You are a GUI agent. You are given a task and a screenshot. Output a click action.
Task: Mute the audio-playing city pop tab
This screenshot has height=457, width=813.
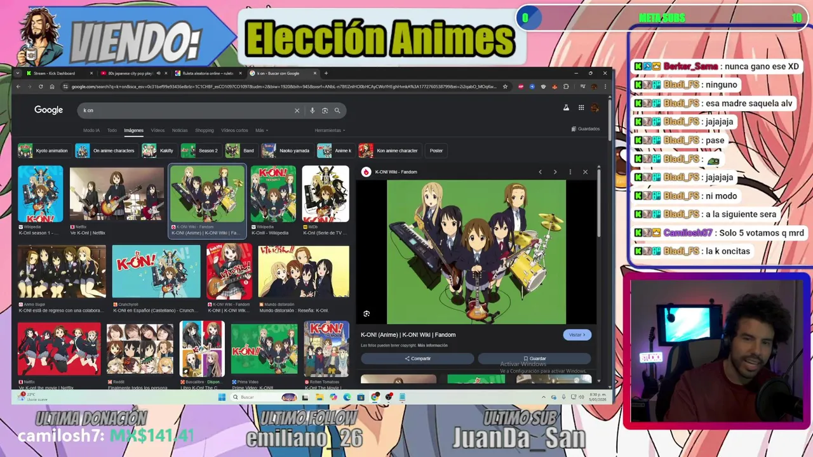158,73
